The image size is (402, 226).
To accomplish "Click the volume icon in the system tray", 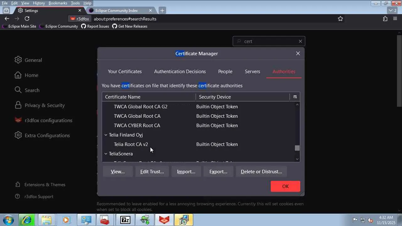I will tap(370, 220).
